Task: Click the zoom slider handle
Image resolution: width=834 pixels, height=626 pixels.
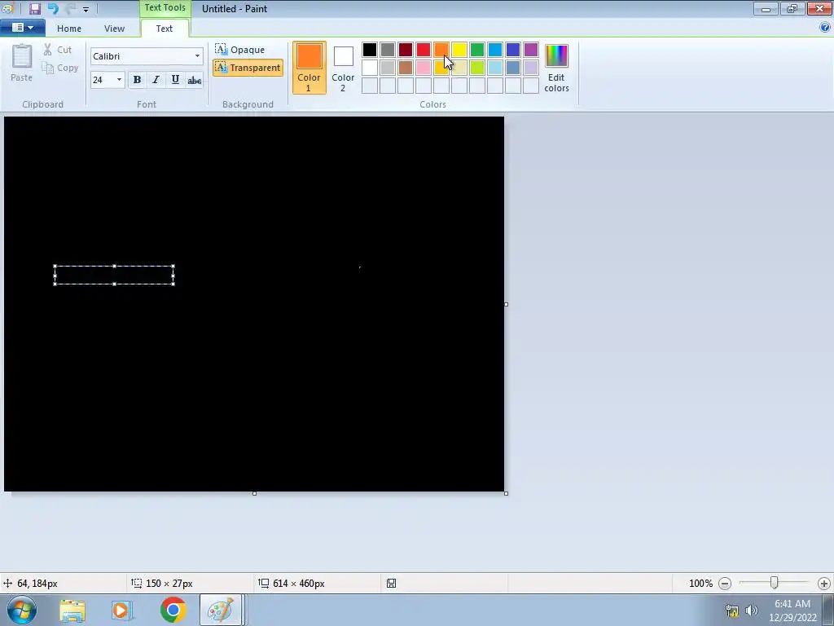Action: pos(775,584)
